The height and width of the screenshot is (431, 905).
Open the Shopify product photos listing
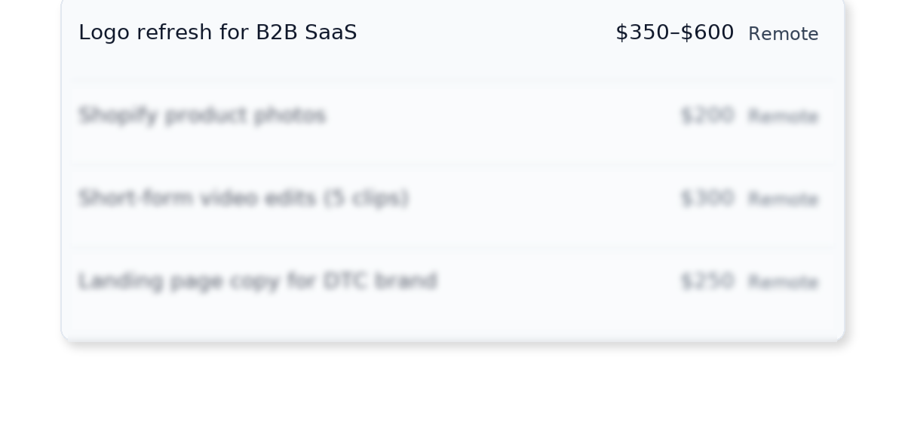coord(202,115)
